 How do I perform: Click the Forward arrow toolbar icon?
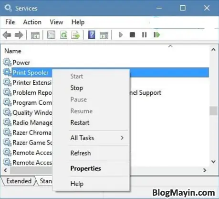tap(19, 35)
